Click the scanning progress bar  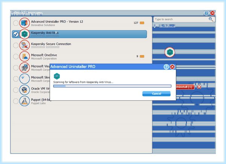click(112, 86)
